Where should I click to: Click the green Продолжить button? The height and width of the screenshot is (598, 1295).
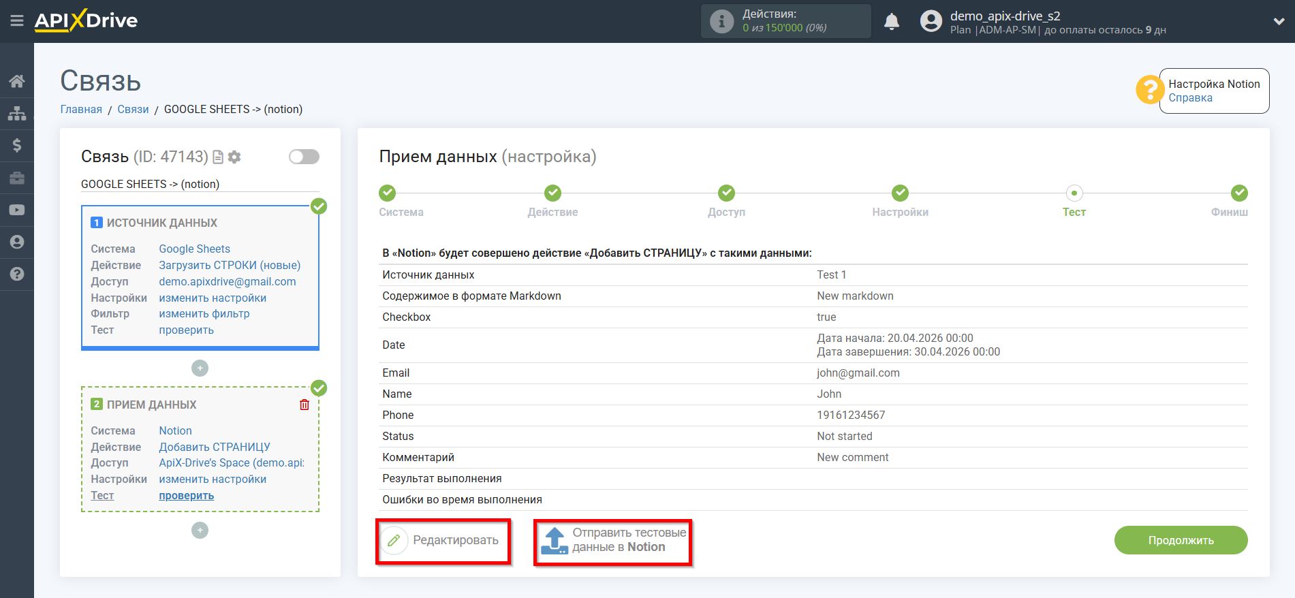pyautogui.click(x=1181, y=540)
